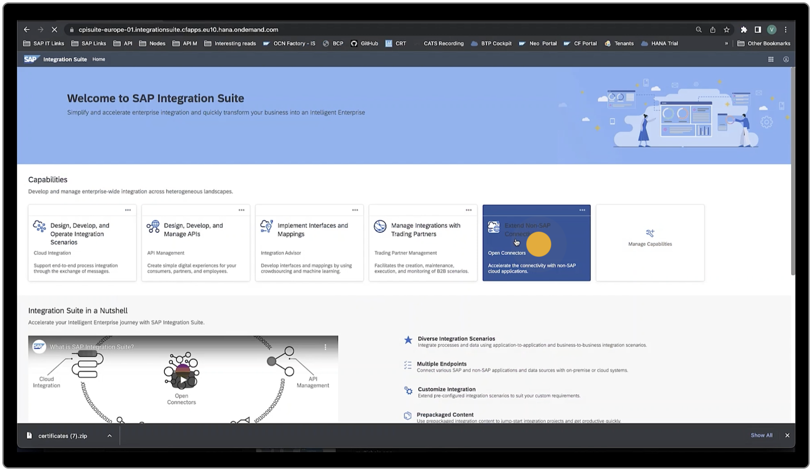812x471 pixels.
Task: Bookmark this page with star icon
Action: click(x=727, y=29)
